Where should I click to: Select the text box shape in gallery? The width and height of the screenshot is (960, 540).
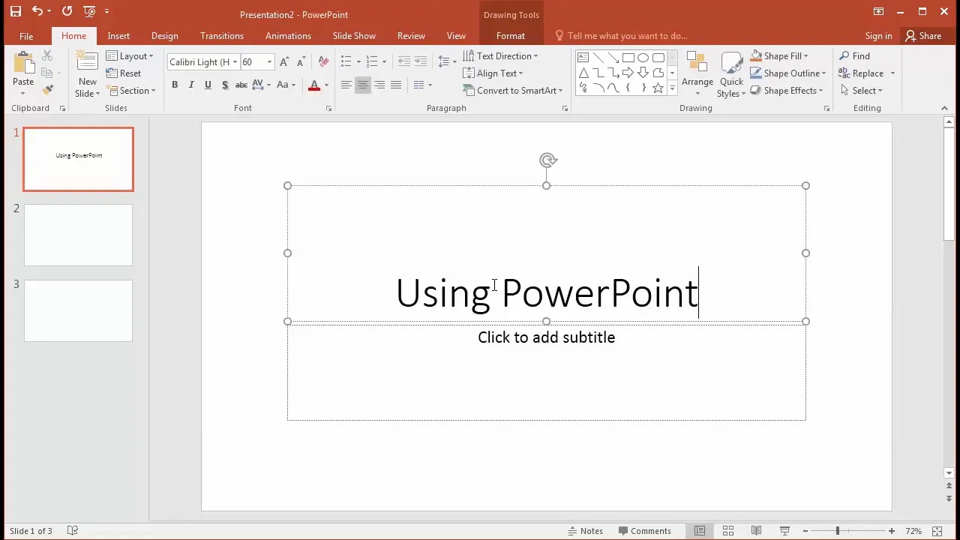pyautogui.click(x=583, y=58)
